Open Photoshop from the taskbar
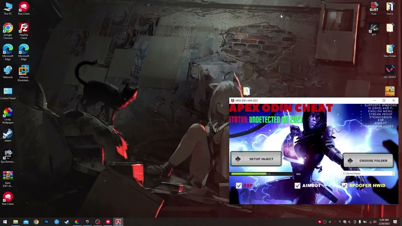Image resolution: width=402 pixels, height=226 pixels. [x=46, y=222]
